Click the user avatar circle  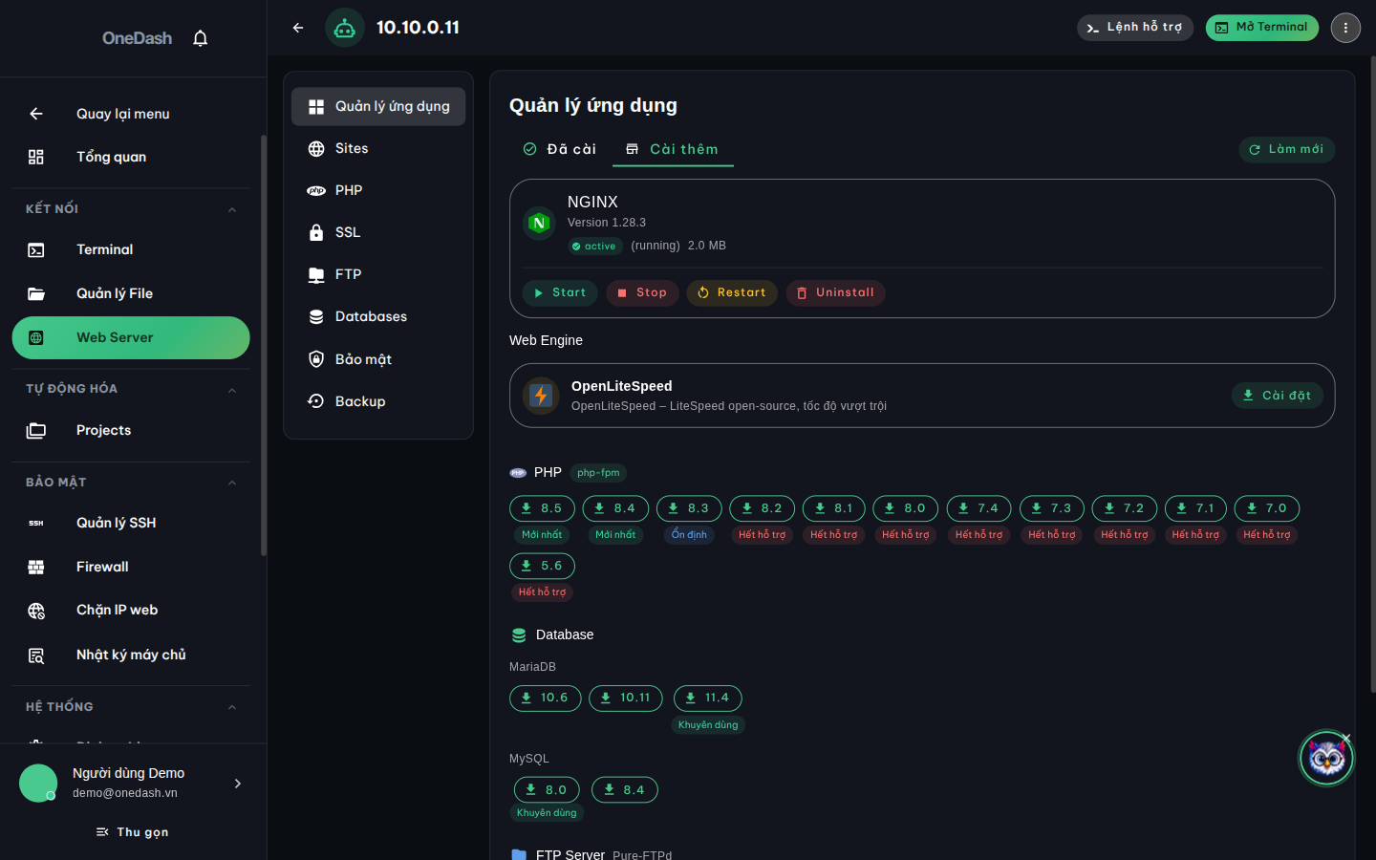(x=38, y=784)
